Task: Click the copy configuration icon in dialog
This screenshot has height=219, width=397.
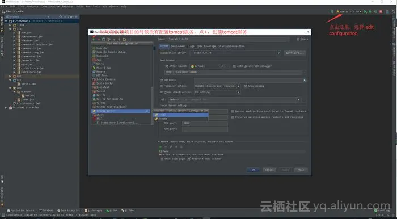Action: point(104,39)
